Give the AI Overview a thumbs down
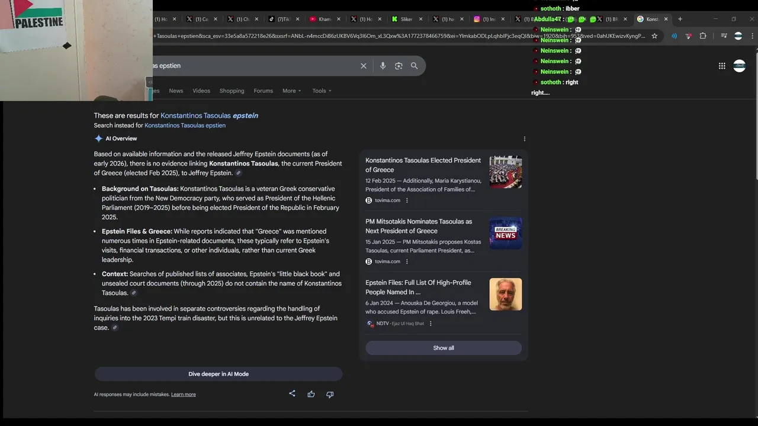 [x=330, y=394]
